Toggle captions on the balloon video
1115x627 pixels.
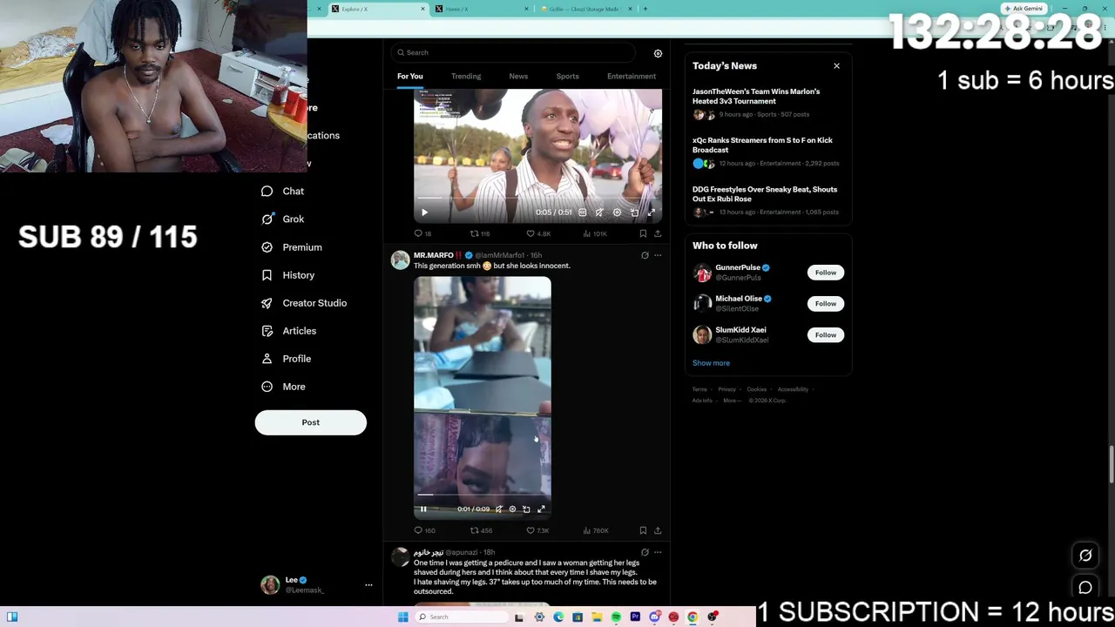coord(583,212)
